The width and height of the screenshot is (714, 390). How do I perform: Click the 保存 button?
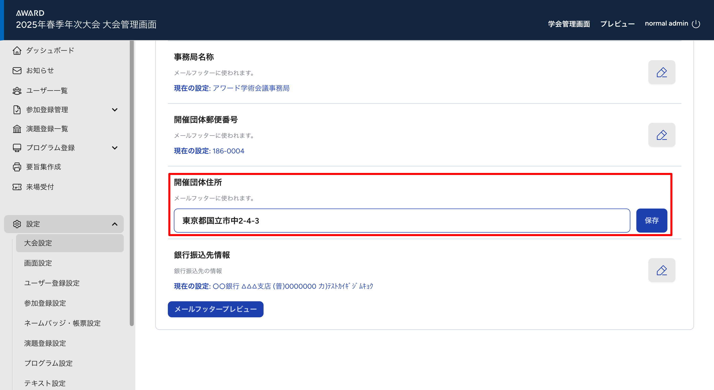click(651, 221)
